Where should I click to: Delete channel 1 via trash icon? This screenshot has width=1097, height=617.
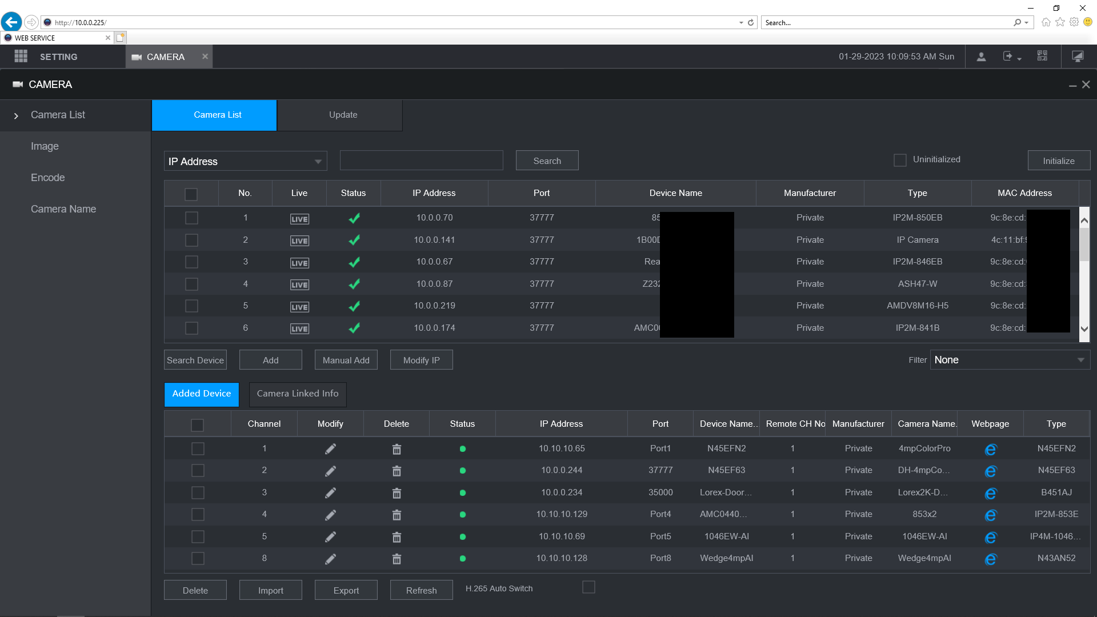[397, 449]
